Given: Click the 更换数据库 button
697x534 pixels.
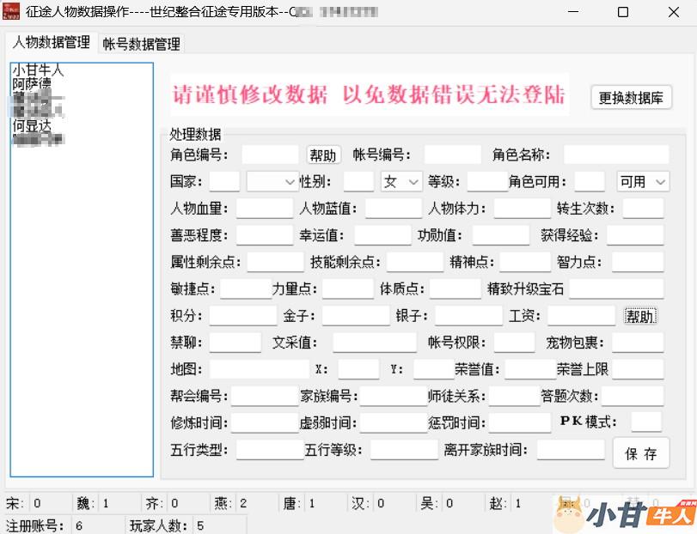Looking at the screenshot, I should pyautogui.click(x=631, y=97).
